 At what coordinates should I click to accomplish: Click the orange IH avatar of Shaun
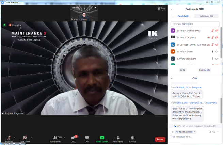coord(173,51)
